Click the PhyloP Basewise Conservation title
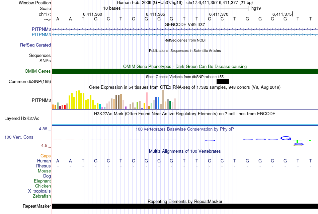This screenshot has width=318, height=214. [185, 129]
